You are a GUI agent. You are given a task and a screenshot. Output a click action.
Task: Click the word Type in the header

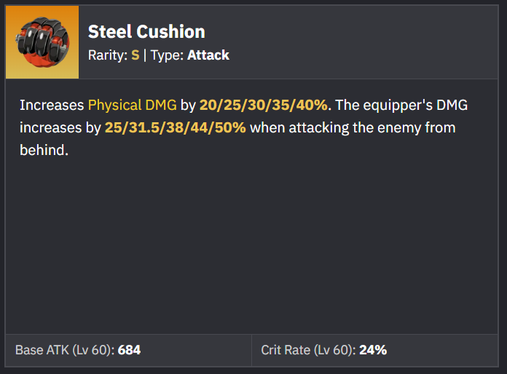pyautogui.click(x=165, y=55)
